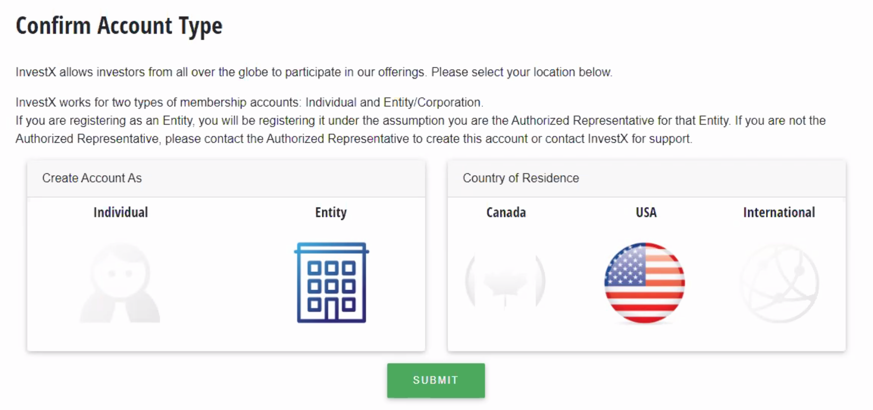This screenshot has height=410, width=873.
Task: Click the Country of Residence header
Action: [x=521, y=178]
